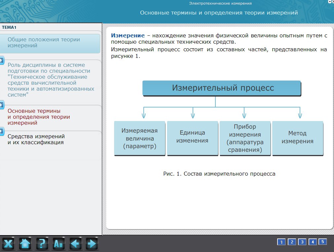Open page 5
This screenshot has height=252, width=334.
tap(322, 242)
